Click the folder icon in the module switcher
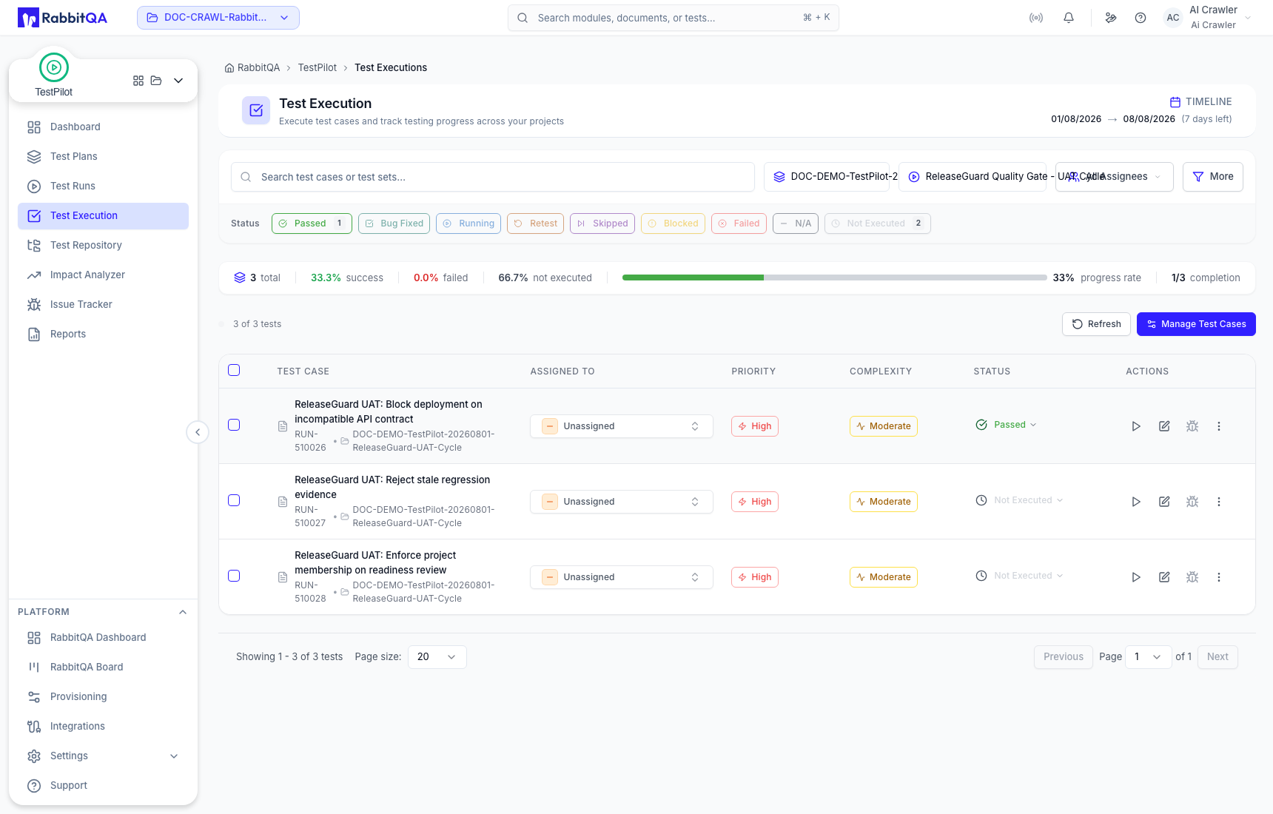The width and height of the screenshot is (1273, 814). pyautogui.click(x=156, y=81)
